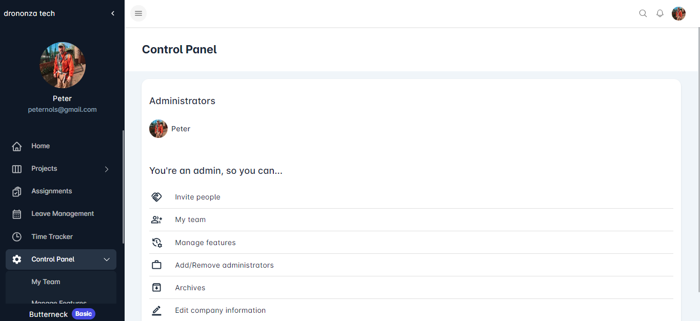Click the My team link in admin list
The image size is (700, 321).
click(x=190, y=219)
